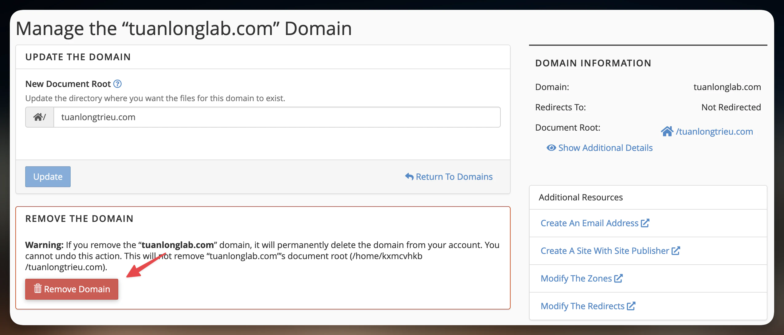
Task: Open the Modify The Redirects link
Action: [x=582, y=306]
